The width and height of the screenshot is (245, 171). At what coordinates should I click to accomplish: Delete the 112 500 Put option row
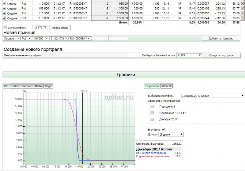click(x=243, y=13)
